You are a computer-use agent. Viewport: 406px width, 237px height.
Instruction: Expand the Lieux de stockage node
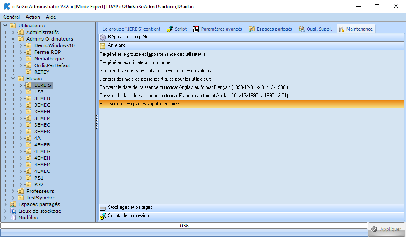coord(5,211)
